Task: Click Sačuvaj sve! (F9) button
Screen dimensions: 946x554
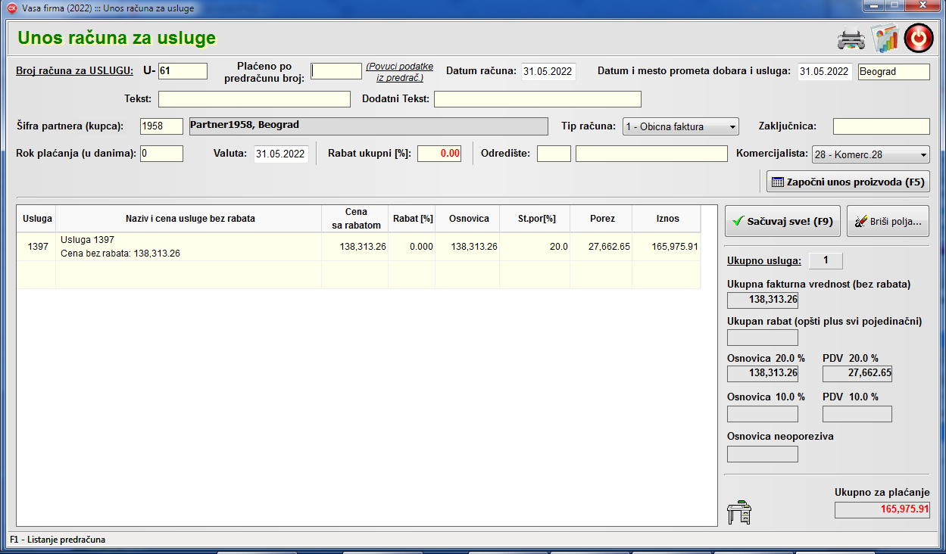Action: (782, 222)
